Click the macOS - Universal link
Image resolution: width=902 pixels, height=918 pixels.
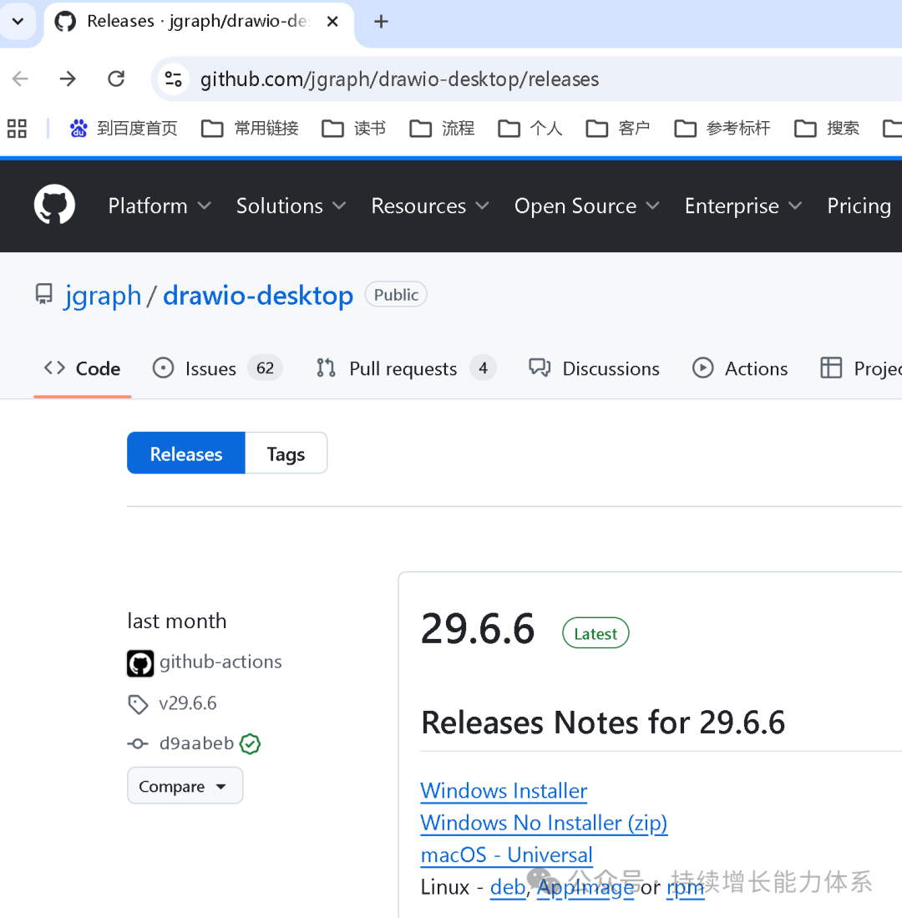[x=506, y=855]
